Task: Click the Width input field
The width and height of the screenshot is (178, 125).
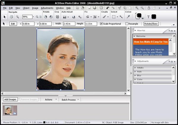Action: tap(69, 24)
